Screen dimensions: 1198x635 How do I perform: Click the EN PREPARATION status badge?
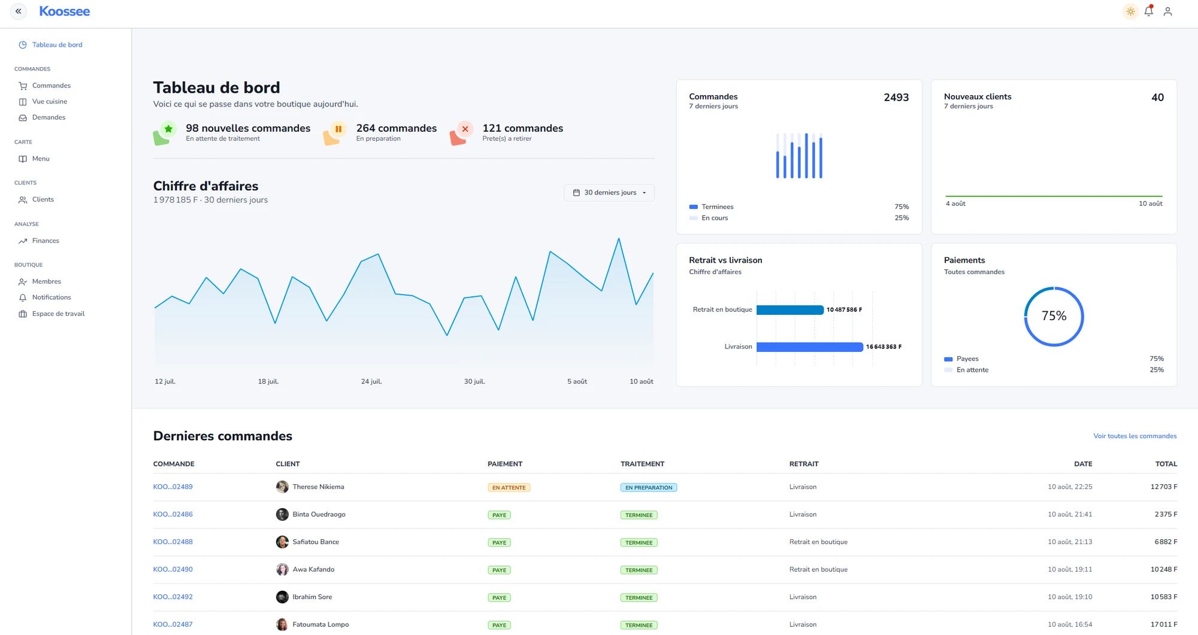[x=649, y=488]
